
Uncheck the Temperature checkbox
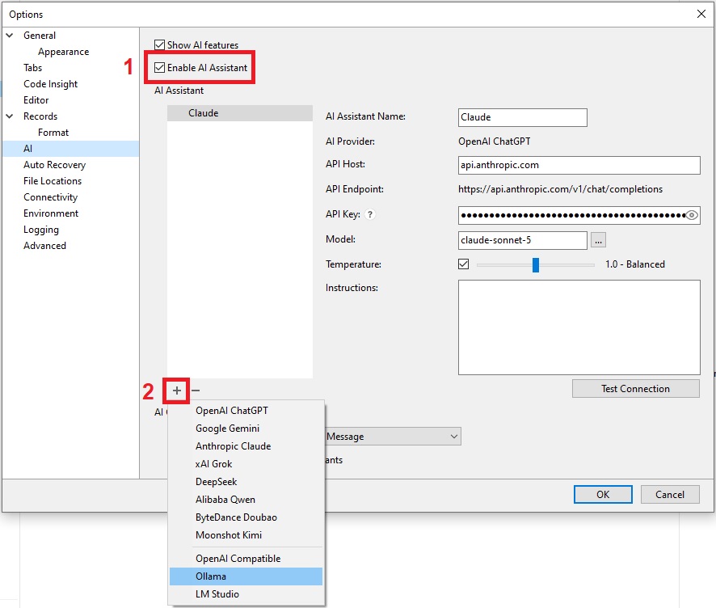(x=464, y=264)
